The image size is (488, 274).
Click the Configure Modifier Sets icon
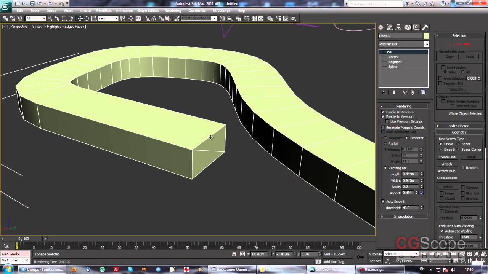click(423, 92)
